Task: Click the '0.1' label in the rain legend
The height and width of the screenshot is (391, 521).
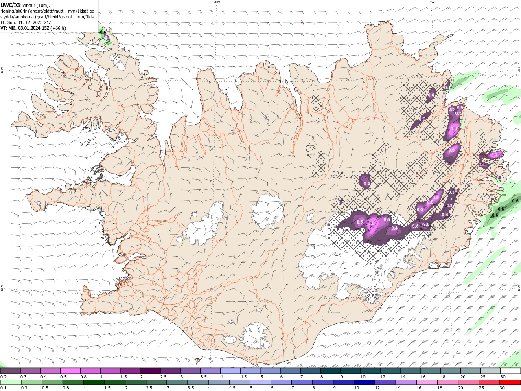Action: point(3,388)
